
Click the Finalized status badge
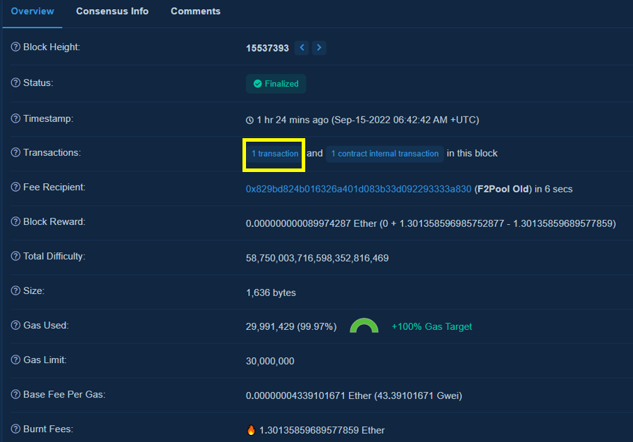[x=276, y=84]
